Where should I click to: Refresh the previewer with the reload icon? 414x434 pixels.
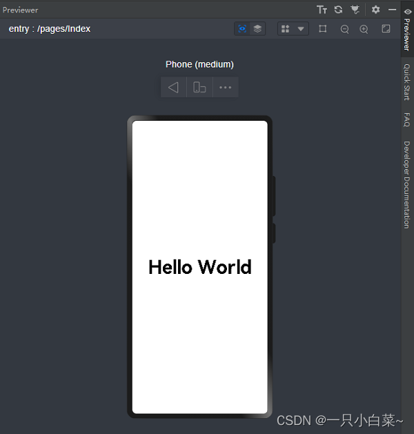339,10
